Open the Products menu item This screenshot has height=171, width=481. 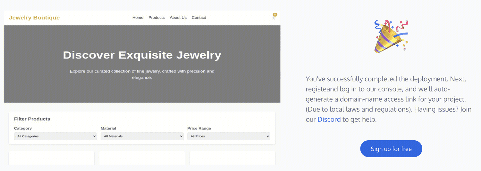156,18
